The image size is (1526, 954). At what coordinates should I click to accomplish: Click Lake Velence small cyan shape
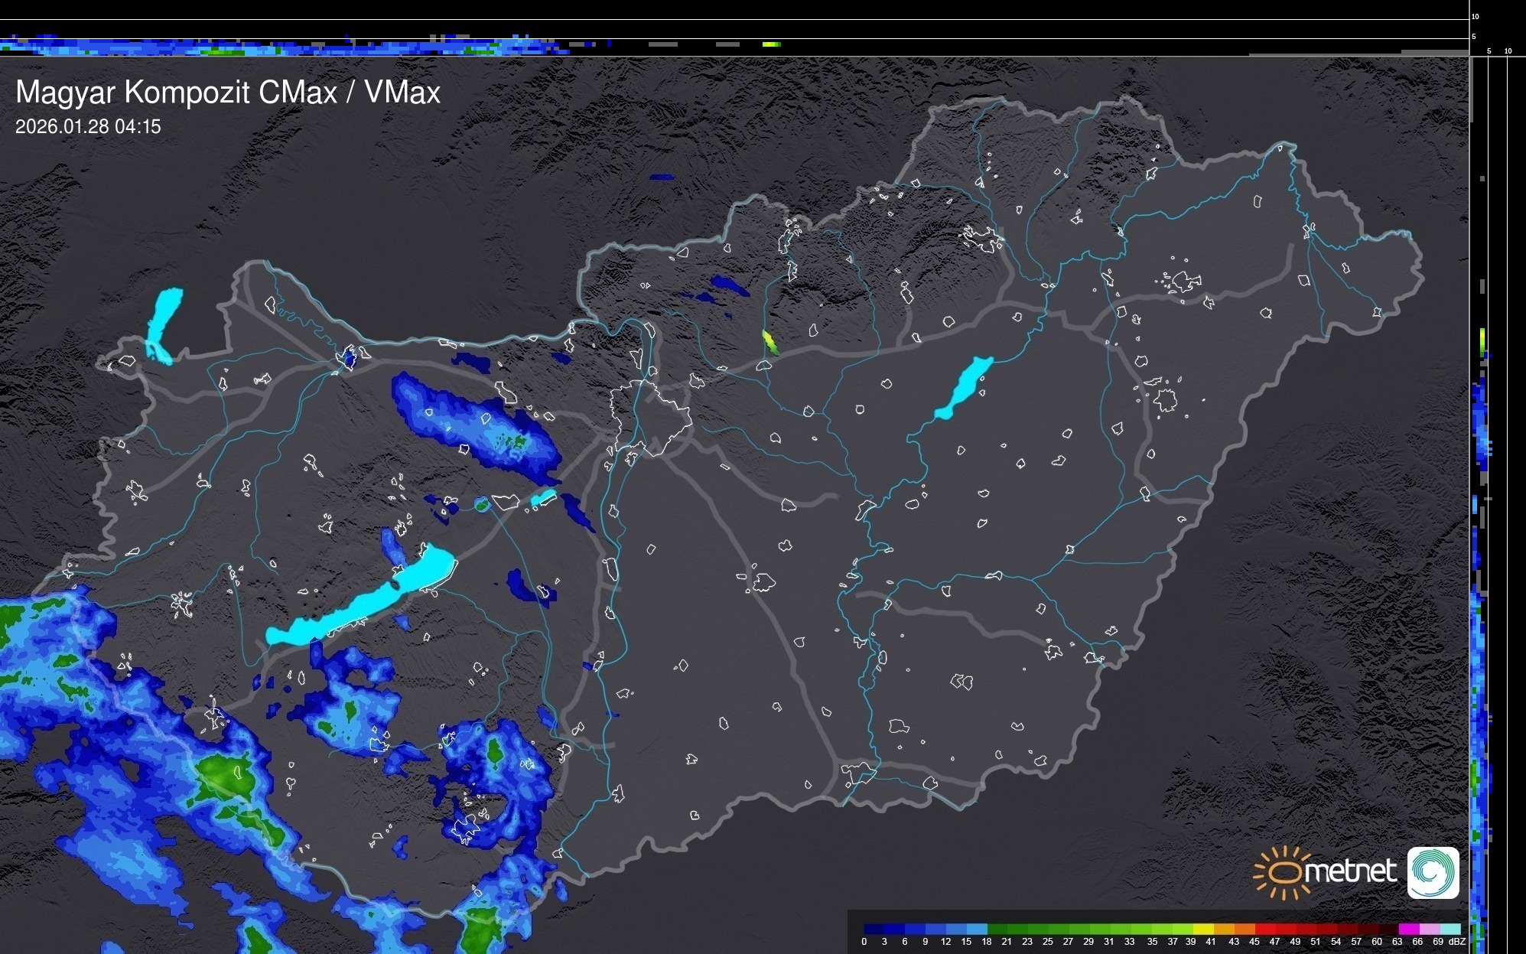pos(543,498)
